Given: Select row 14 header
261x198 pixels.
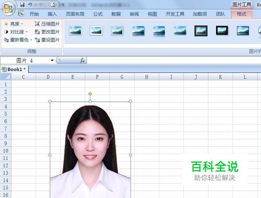Looking at the screenshot, I should click(x=6, y=180).
